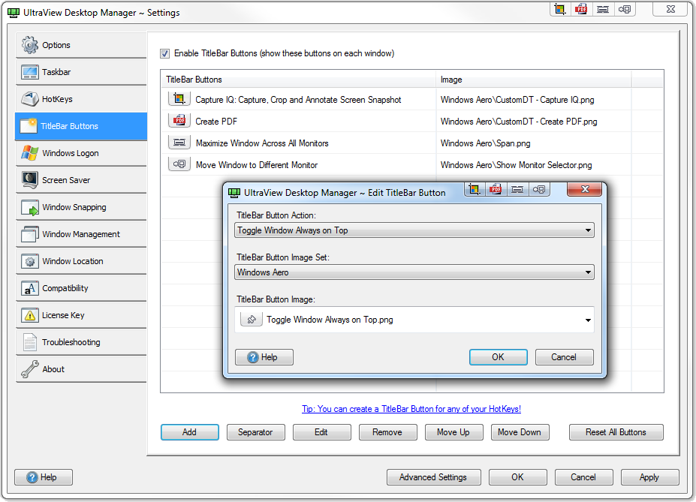Image resolution: width=696 pixels, height=502 pixels.
Task: Open the HotKeys TitleBar Button tip link
Action: tap(411, 409)
